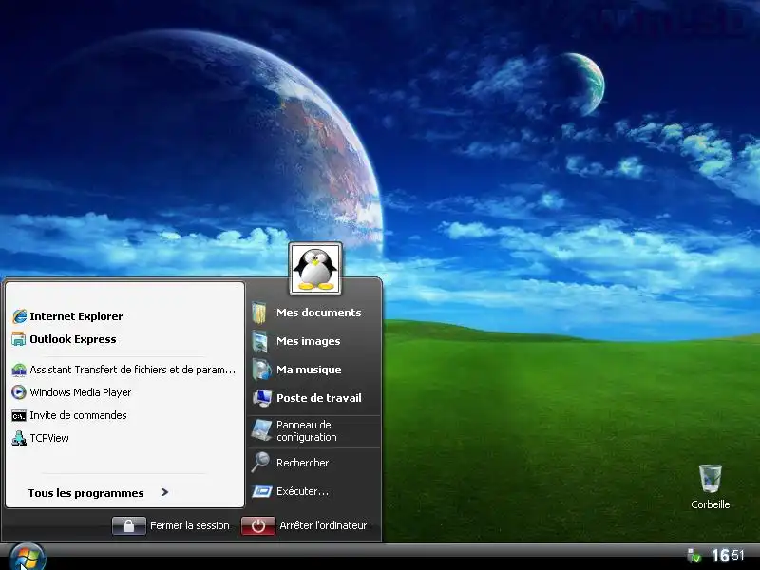Open Ma musique link text

309,370
